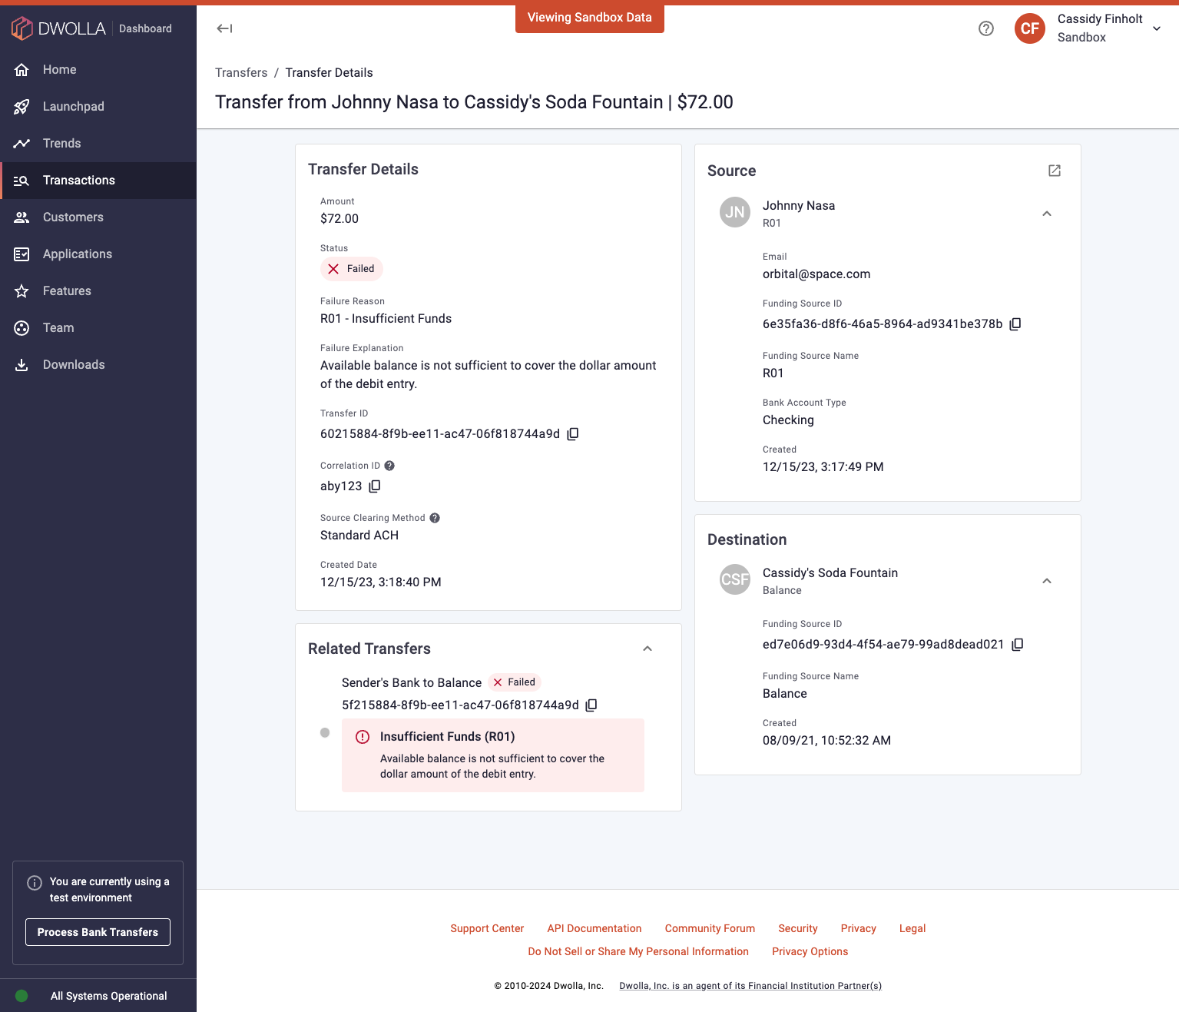This screenshot has width=1179, height=1012.
Task: Click the All Systems Operational status indicator
Action: click(x=108, y=995)
